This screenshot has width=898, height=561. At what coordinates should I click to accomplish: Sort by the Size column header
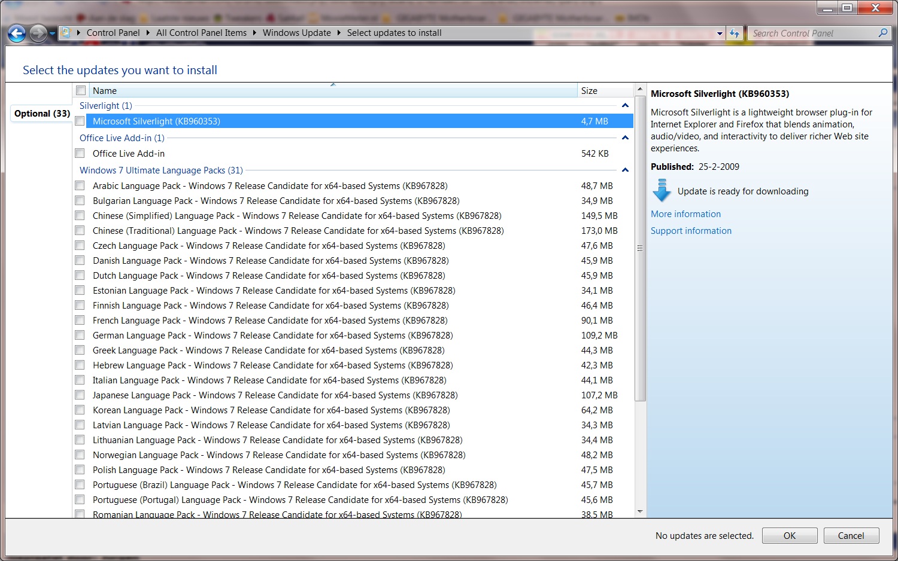pos(605,90)
